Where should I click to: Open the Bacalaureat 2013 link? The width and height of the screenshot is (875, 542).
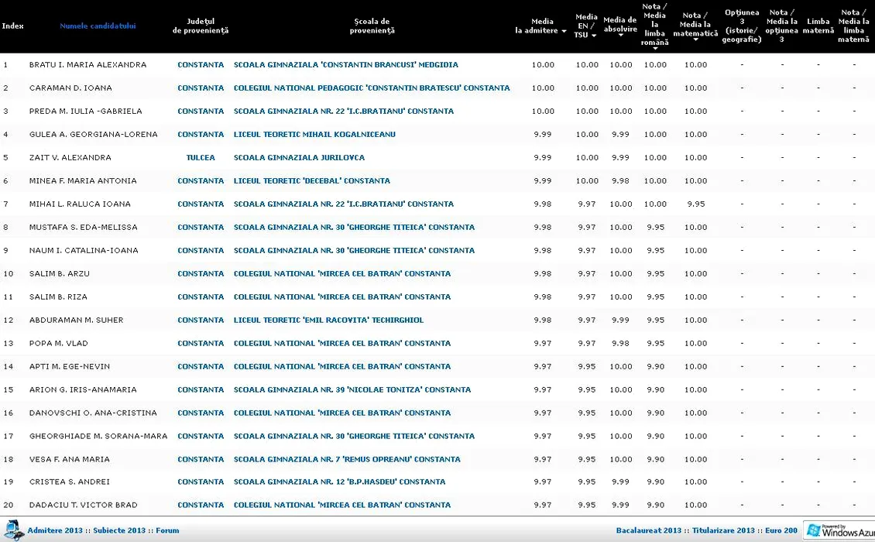point(648,531)
